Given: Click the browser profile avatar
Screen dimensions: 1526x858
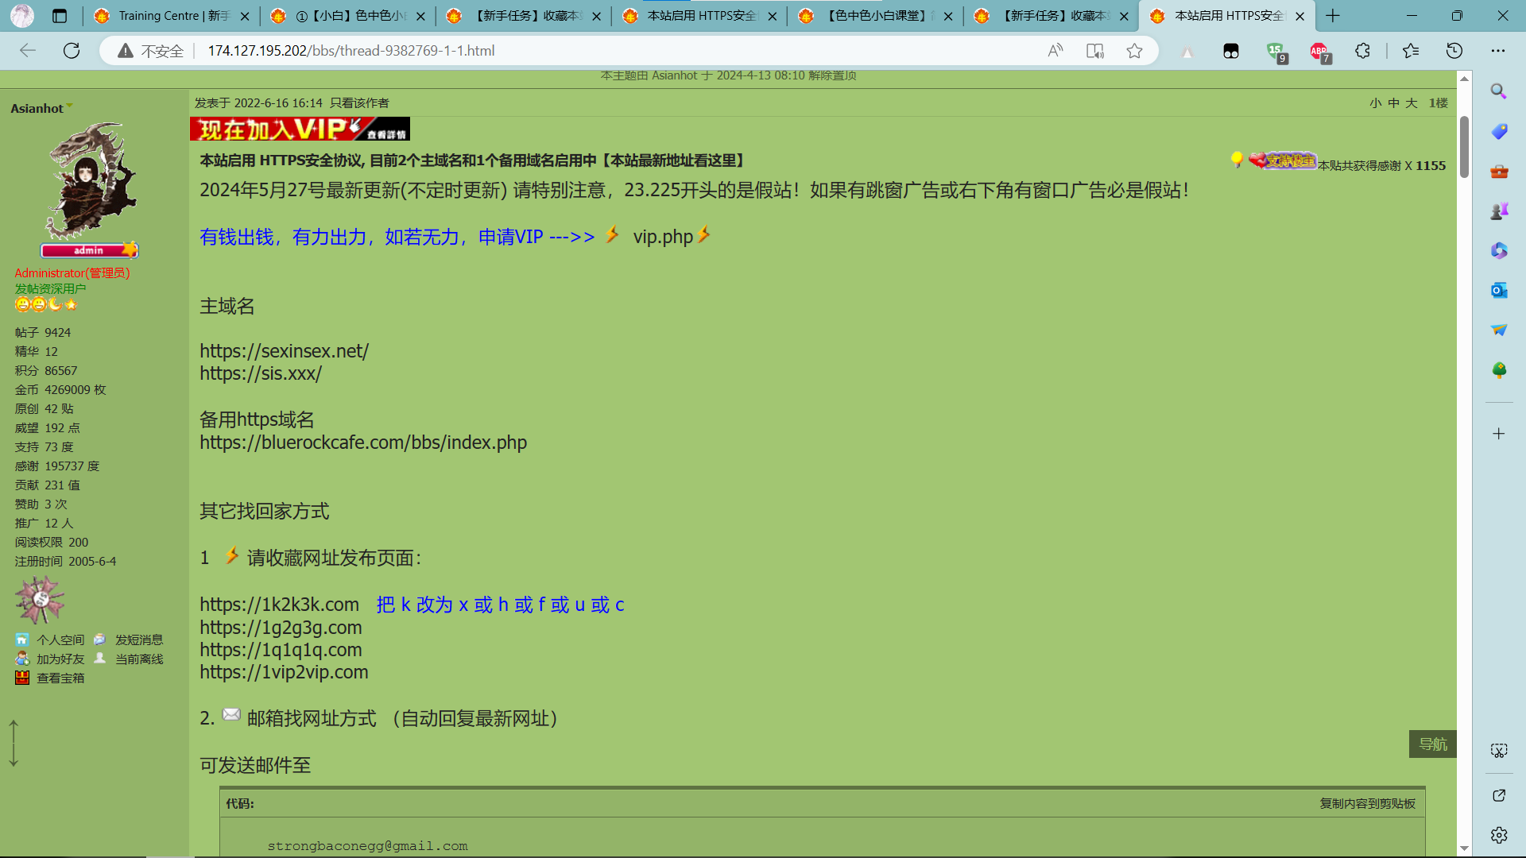Looking at the screenshot, I should click(22, 16).
